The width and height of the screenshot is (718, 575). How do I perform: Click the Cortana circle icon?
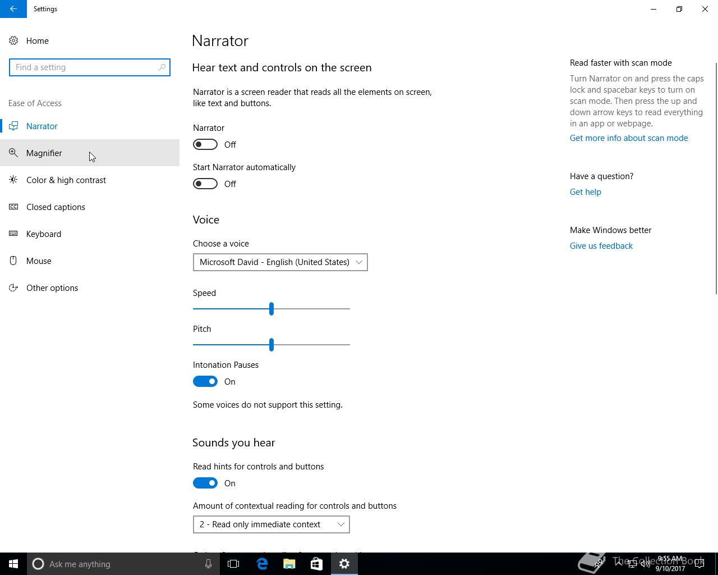click(38, 564)
